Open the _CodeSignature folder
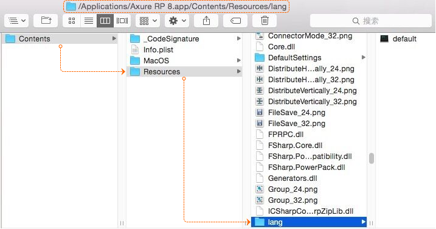This screenshot has width=436, height=229. pos(184,39)
